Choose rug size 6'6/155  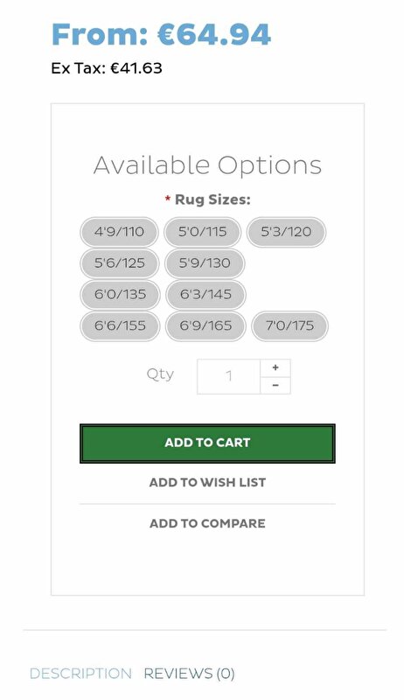tap(120, 325)
